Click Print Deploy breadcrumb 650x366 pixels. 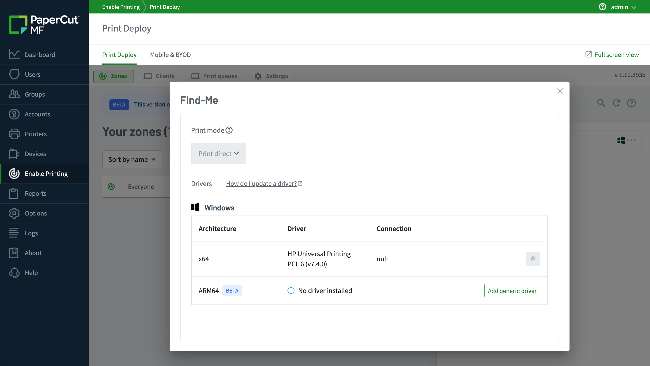[165, 7]
